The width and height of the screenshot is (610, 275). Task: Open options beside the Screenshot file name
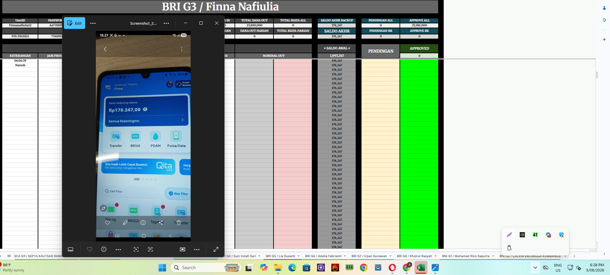tap(166, 23)
